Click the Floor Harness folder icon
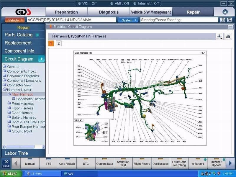236x177 pixels. coord(9,108)
